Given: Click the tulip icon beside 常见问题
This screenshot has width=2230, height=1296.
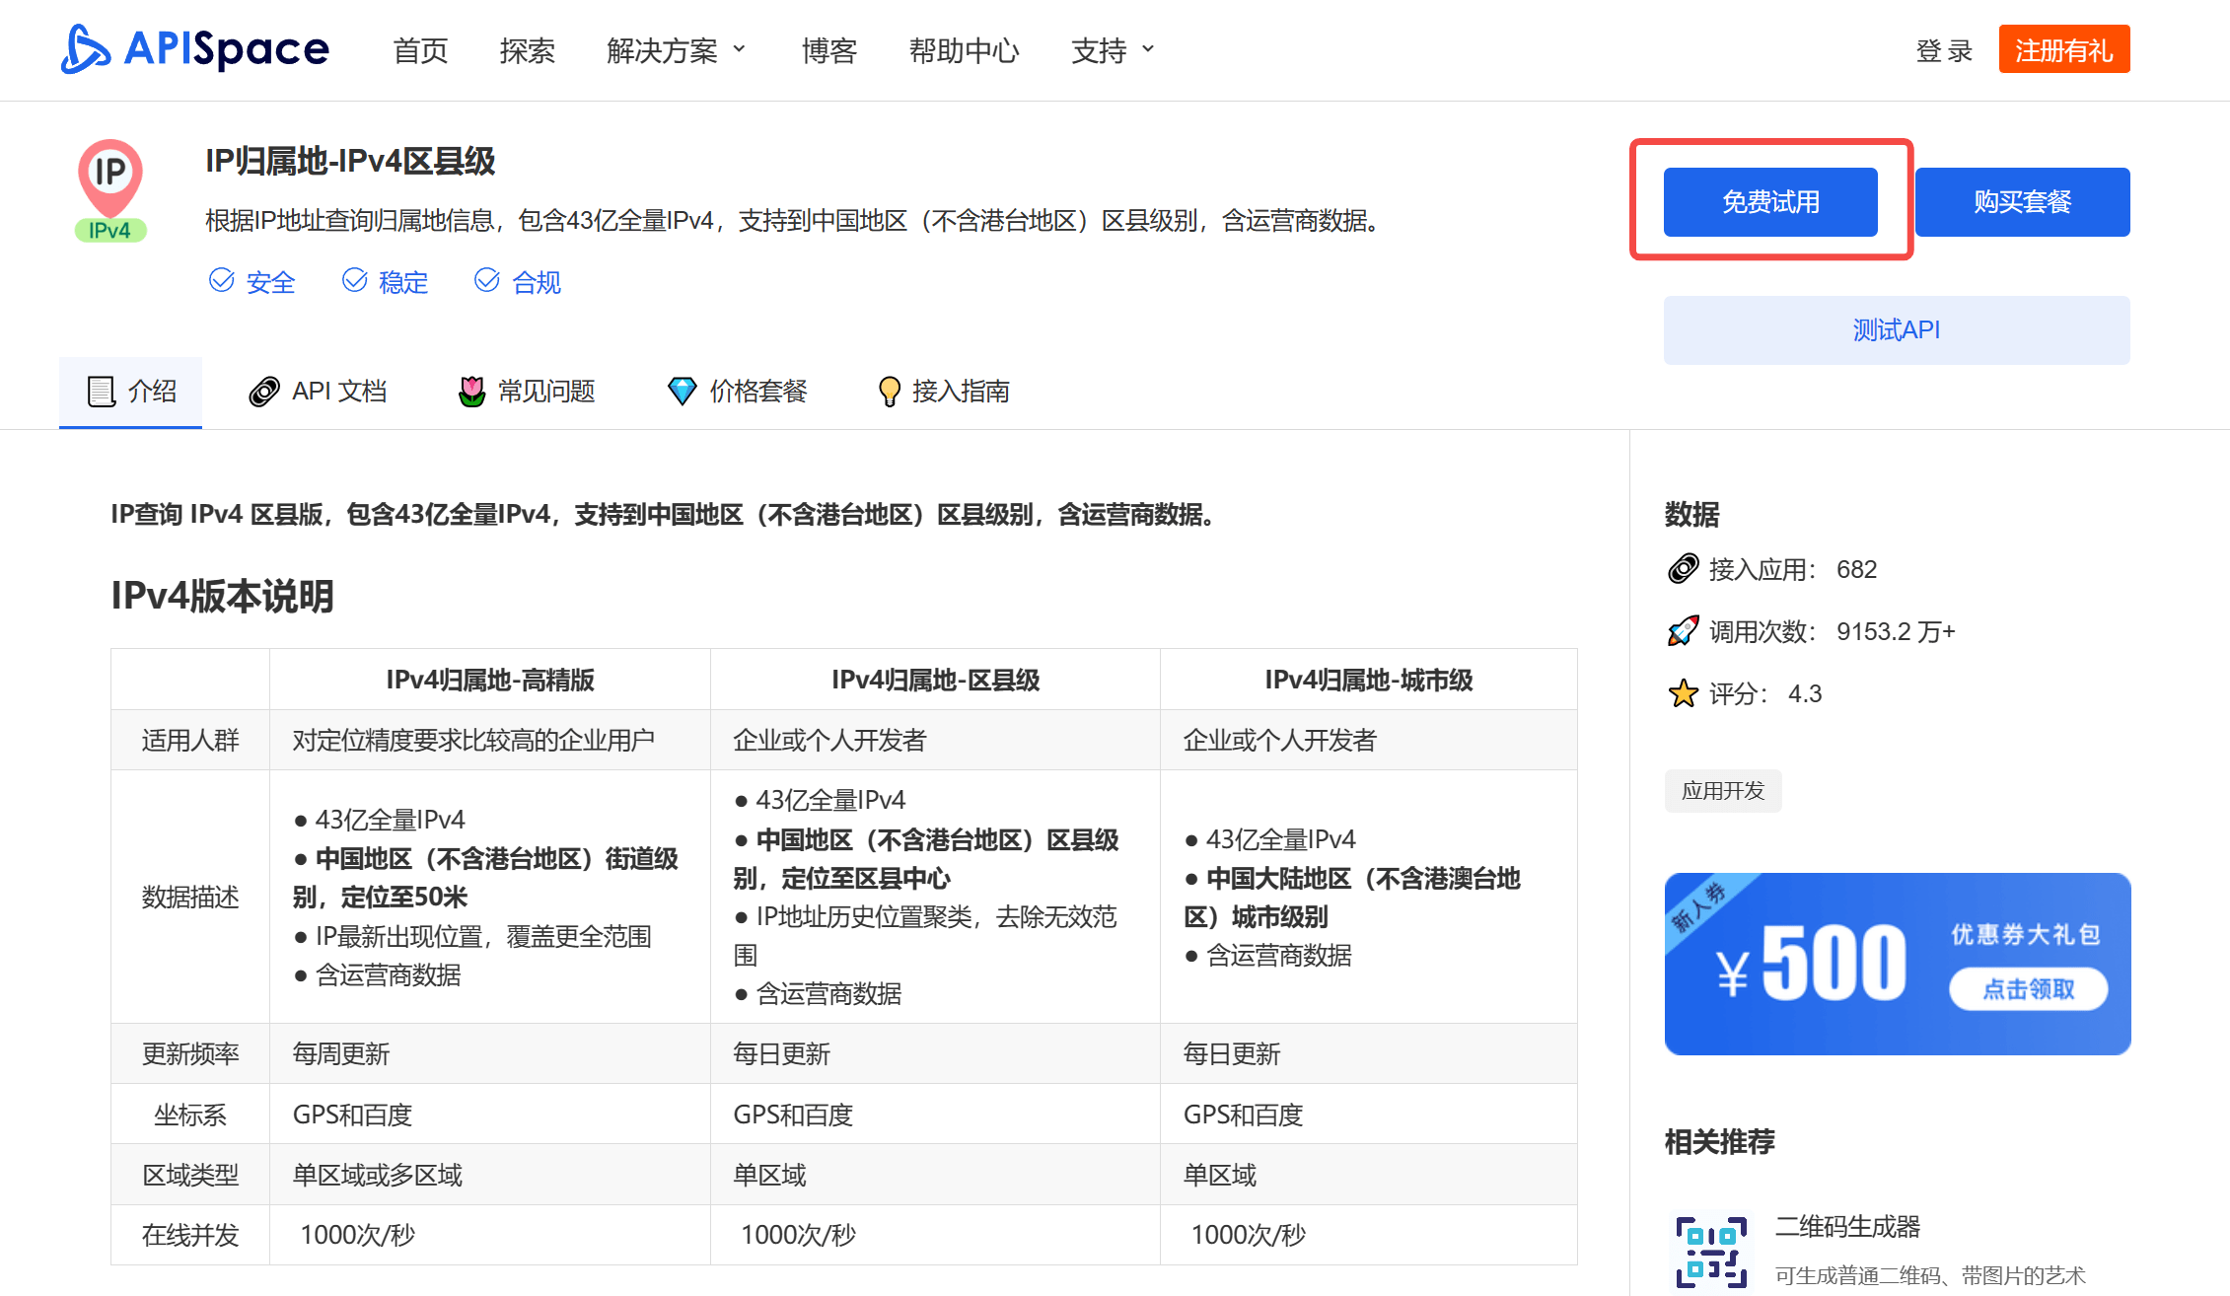Looking at the screenshot, I should (472, 392).
